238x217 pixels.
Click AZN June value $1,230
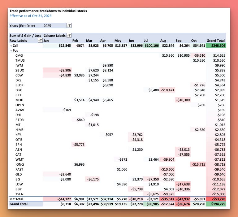click(x=137, y=150)
